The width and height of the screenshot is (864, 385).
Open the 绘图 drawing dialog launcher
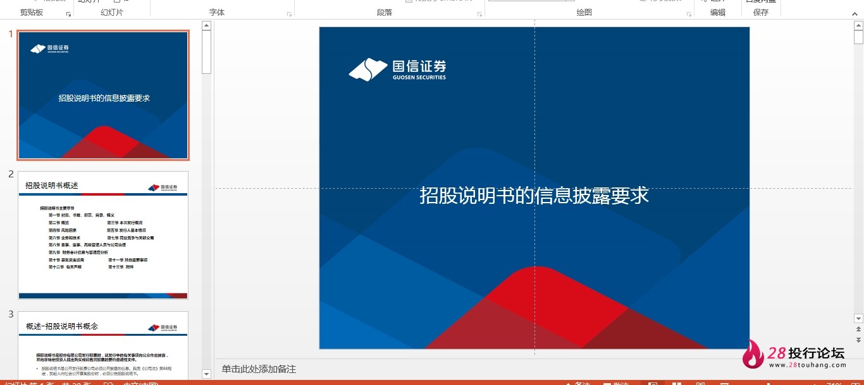pos(688,14)
